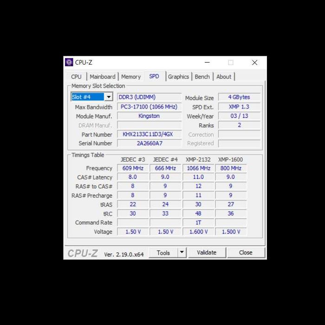
Task: Click the empty DRAM Manuf. field
Action: click(x=149, y=125)
